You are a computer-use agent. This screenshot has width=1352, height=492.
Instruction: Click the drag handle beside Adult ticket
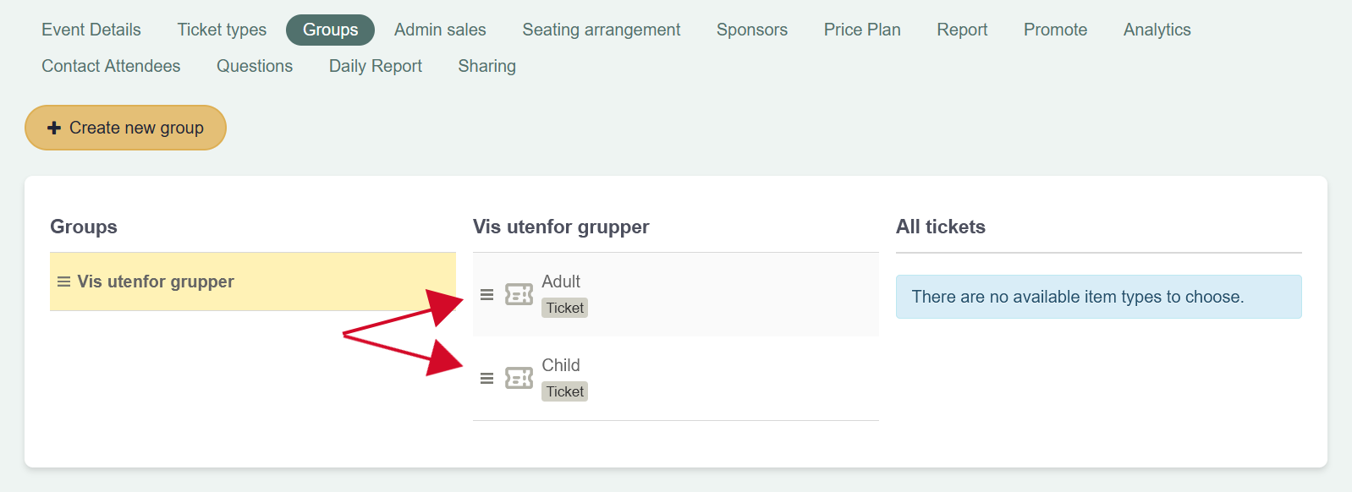486,295
